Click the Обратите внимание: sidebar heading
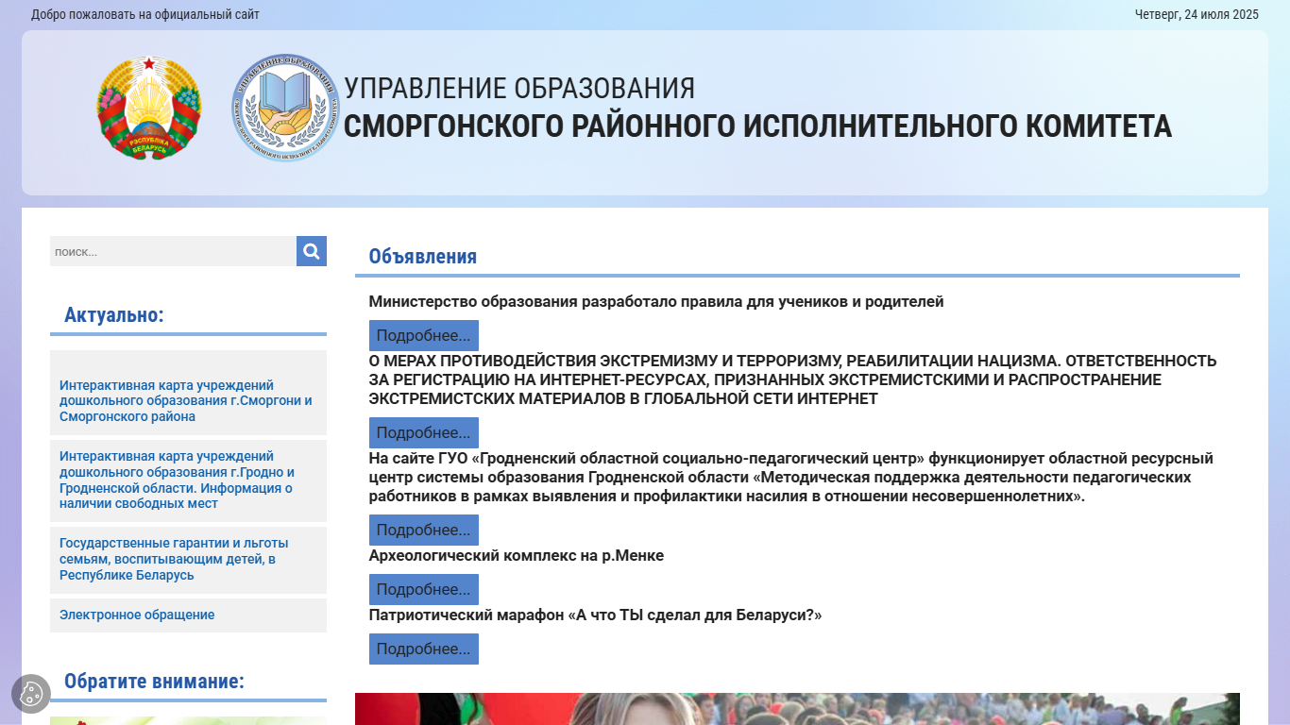 tap(154, 681)
